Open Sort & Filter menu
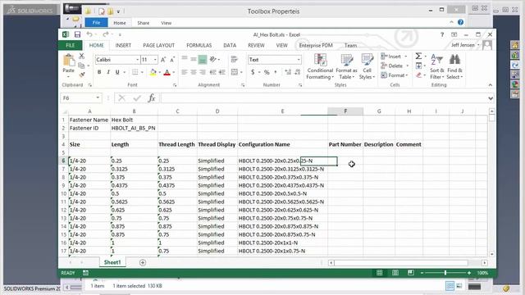Viewport: 525px width, 295px height. 437,66
